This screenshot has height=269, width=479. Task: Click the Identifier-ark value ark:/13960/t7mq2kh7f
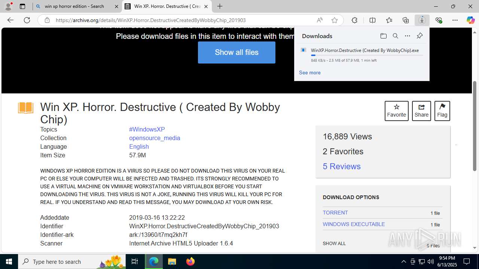(158, 235)
